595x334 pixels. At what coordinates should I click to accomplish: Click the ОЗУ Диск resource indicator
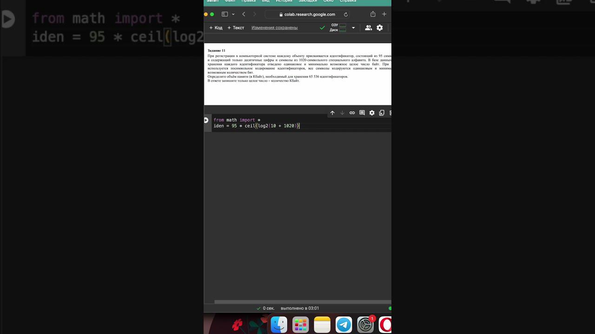[x=338, y=28]
